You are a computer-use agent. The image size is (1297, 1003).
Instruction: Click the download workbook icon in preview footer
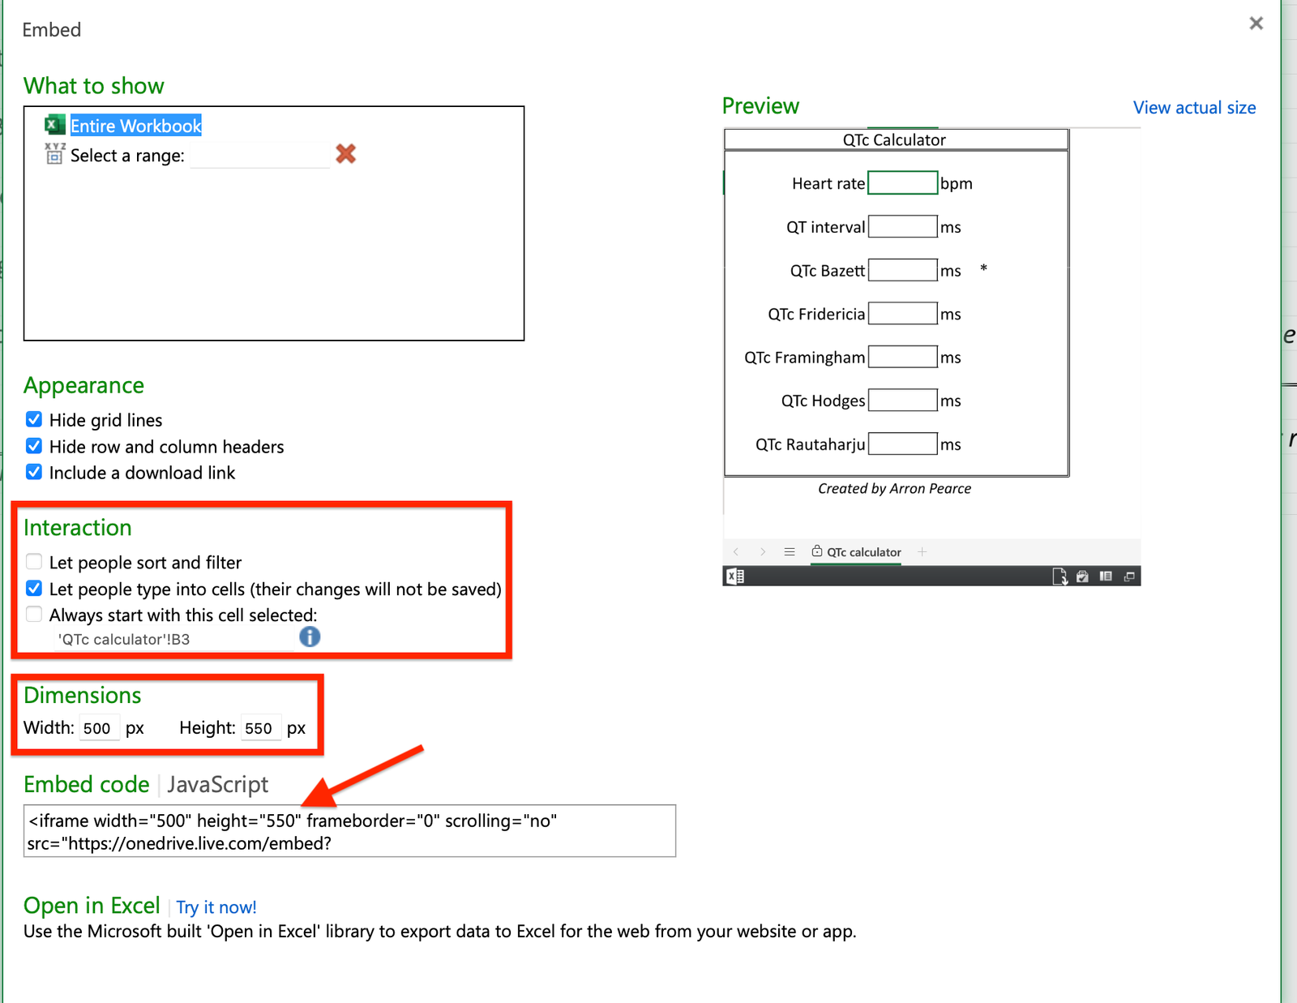click(x=1059, y=577)
